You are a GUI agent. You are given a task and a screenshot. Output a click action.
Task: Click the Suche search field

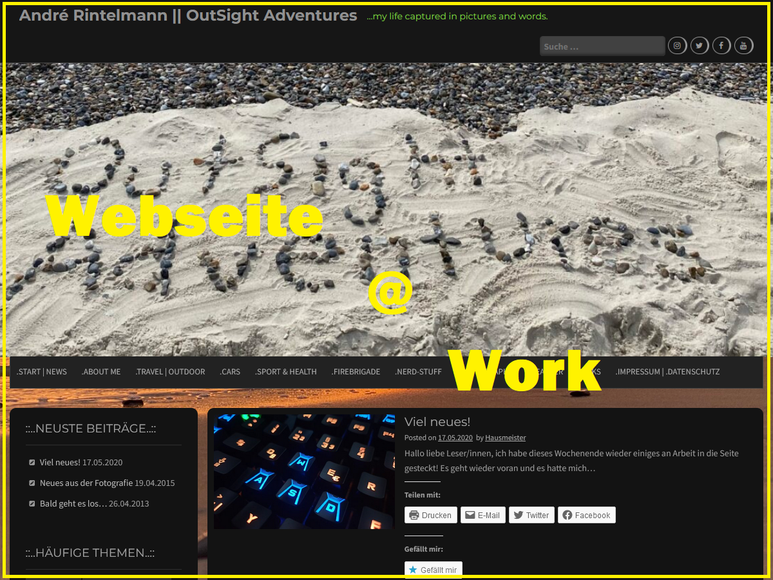(x=602, y=46)
